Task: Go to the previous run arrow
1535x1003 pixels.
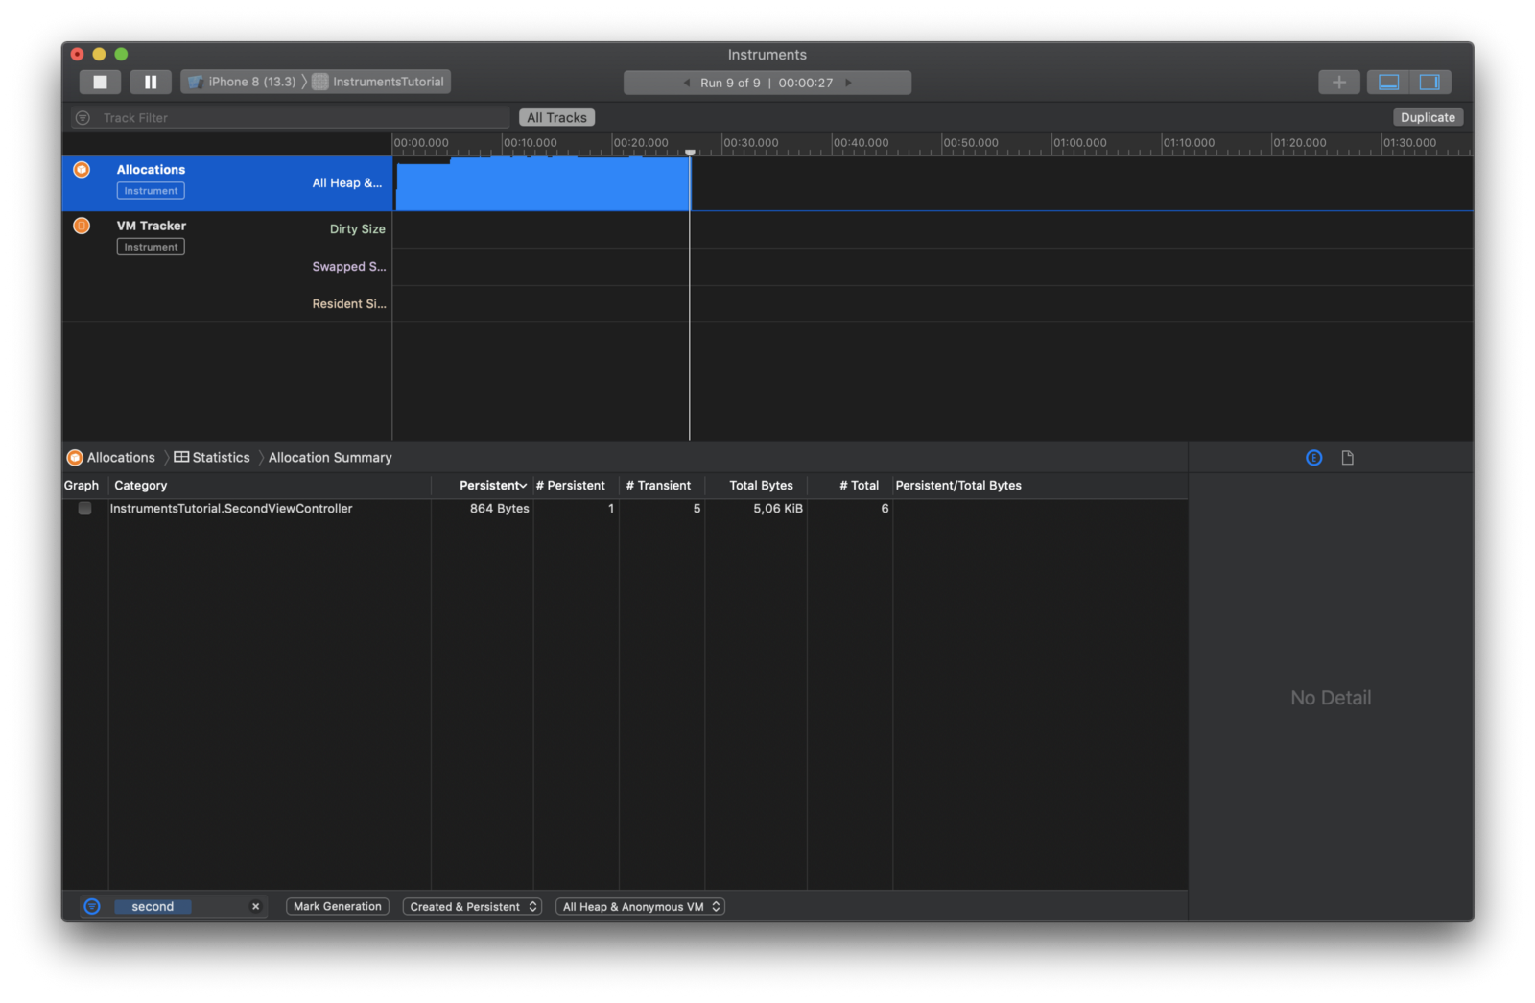Action: 687,83
